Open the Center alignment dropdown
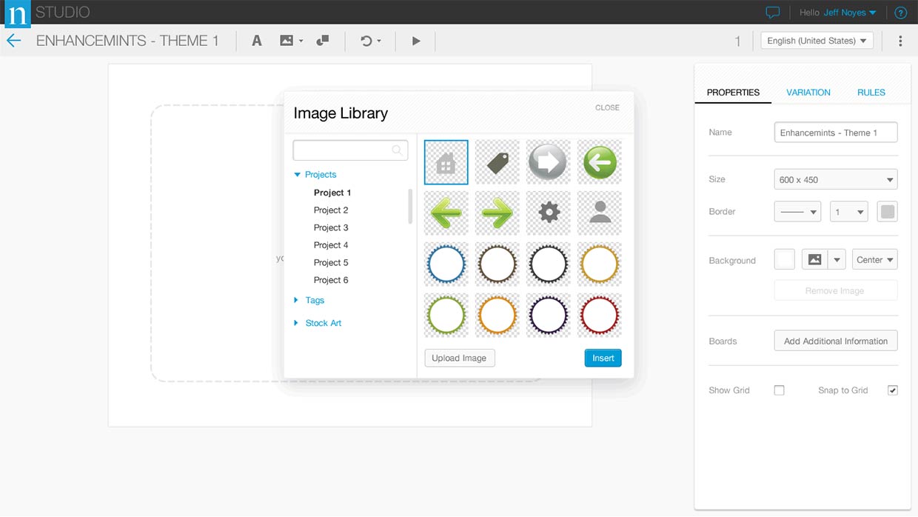 click(875, 260)
